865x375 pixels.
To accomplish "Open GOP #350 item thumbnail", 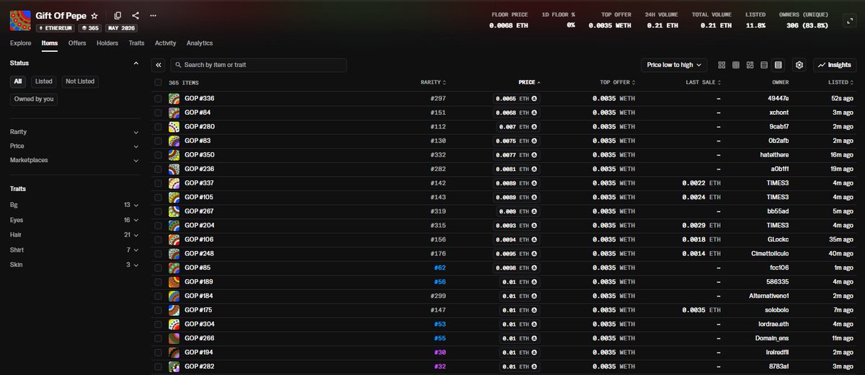I will click(x=174, y=154).
